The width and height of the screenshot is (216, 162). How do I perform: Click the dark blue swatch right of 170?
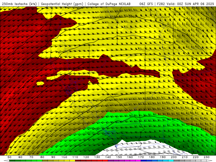144,161
